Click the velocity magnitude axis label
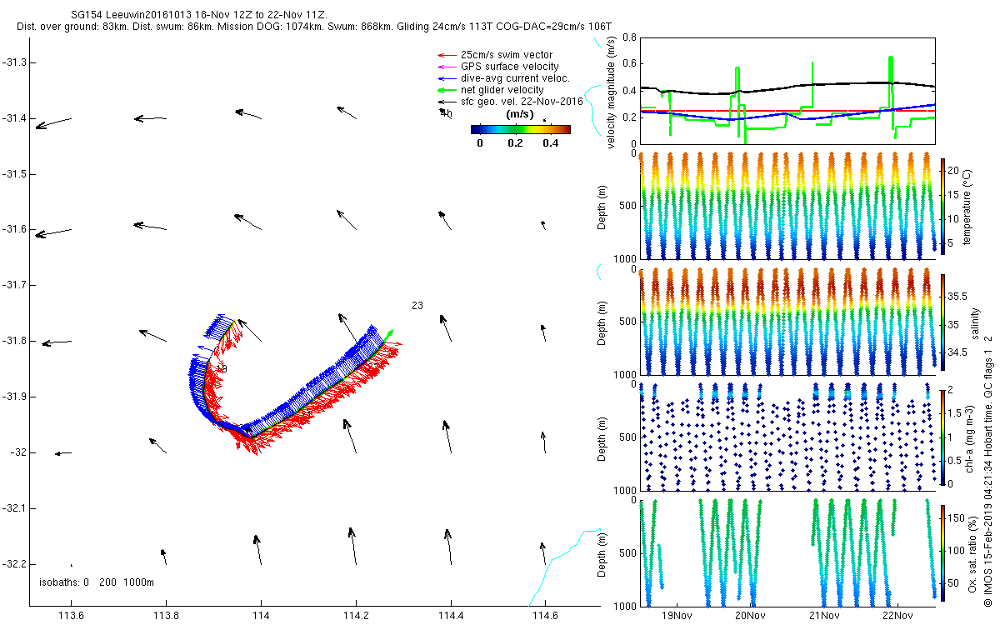 pyautogui.click(x=612, y=92)
